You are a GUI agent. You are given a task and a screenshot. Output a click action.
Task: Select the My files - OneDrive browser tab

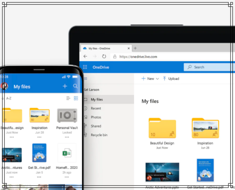(107, 48)
